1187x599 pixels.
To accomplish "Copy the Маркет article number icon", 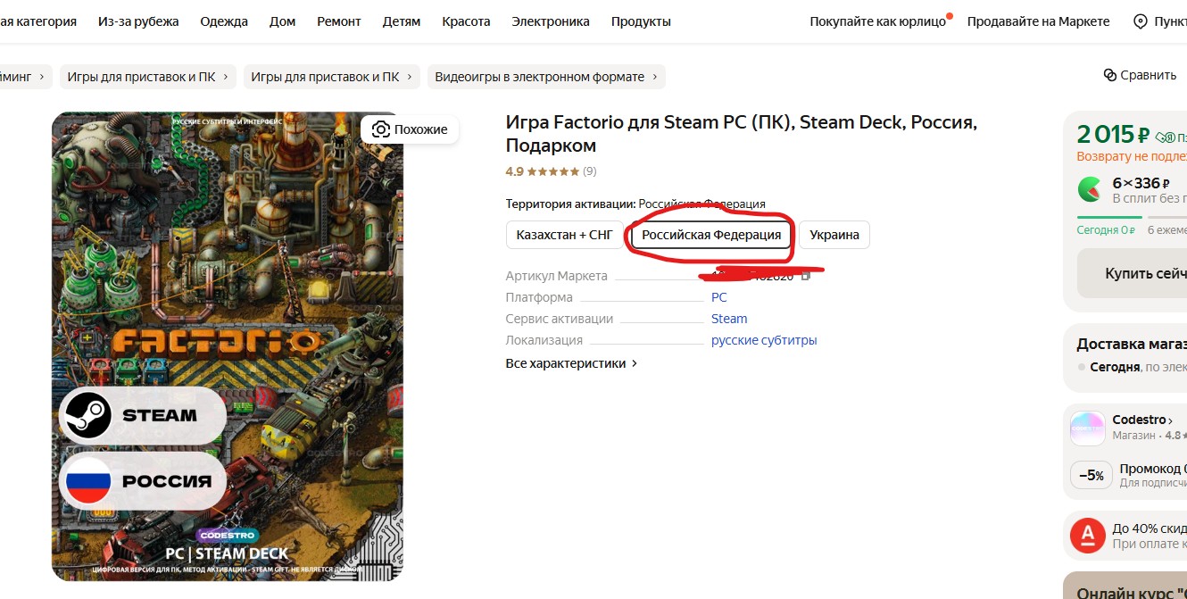I will tap(805, 276).
